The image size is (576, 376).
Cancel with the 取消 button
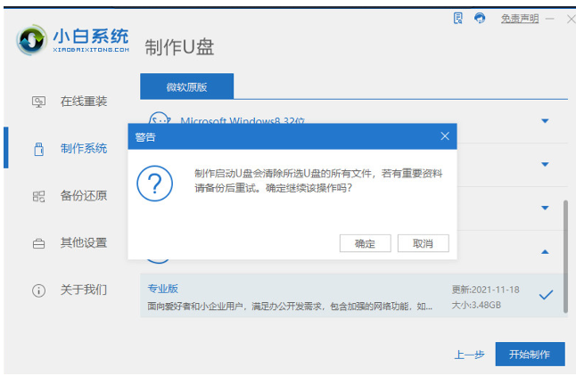pos(424,243)
